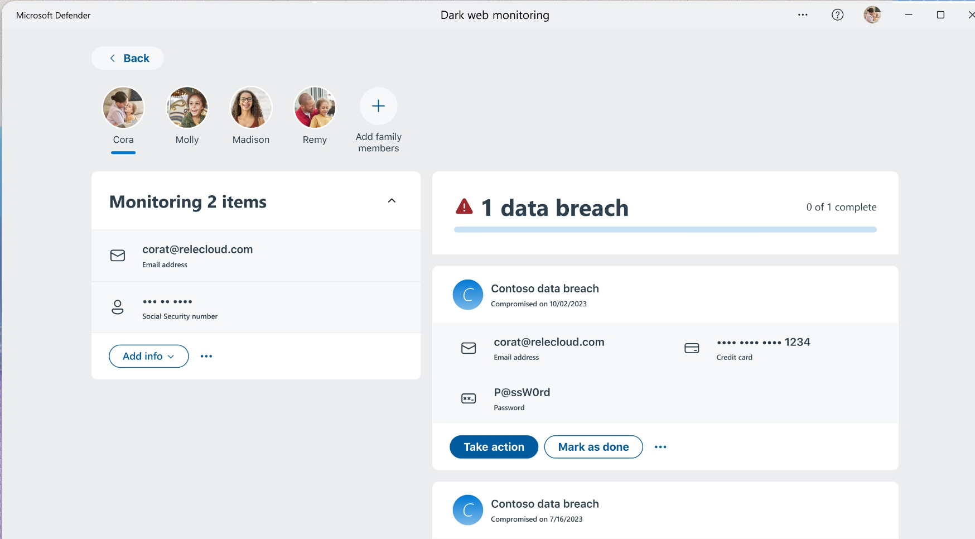975x539 pixels.
Task: Open the title bar more options ellipsis
Action: (803, 15)
